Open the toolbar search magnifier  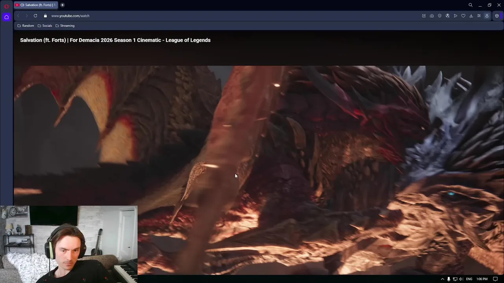(470, 5)
